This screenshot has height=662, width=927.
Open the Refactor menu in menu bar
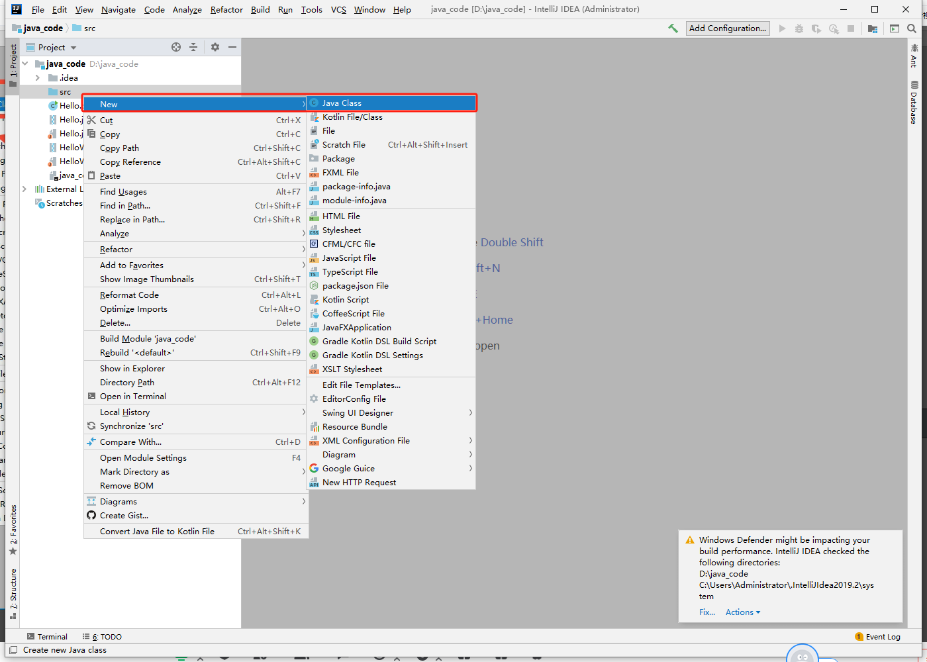pyautogui.click(x=226, y=9)
